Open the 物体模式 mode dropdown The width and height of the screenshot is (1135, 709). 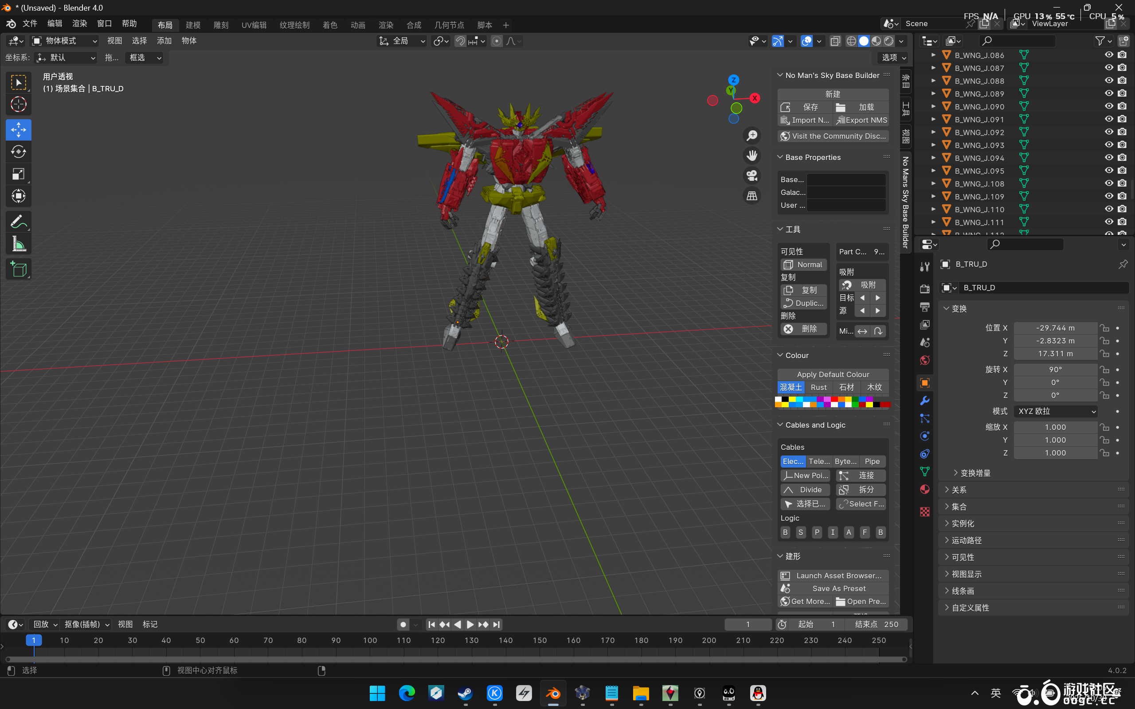(x=64, y=41)
